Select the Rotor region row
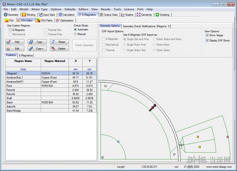Screen dimensions: 237x171 (x=51, y=86)
